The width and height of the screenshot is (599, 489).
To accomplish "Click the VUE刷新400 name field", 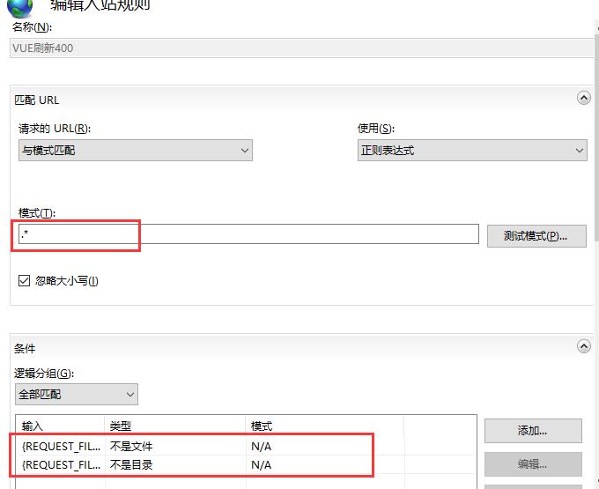I will point(302,48).
